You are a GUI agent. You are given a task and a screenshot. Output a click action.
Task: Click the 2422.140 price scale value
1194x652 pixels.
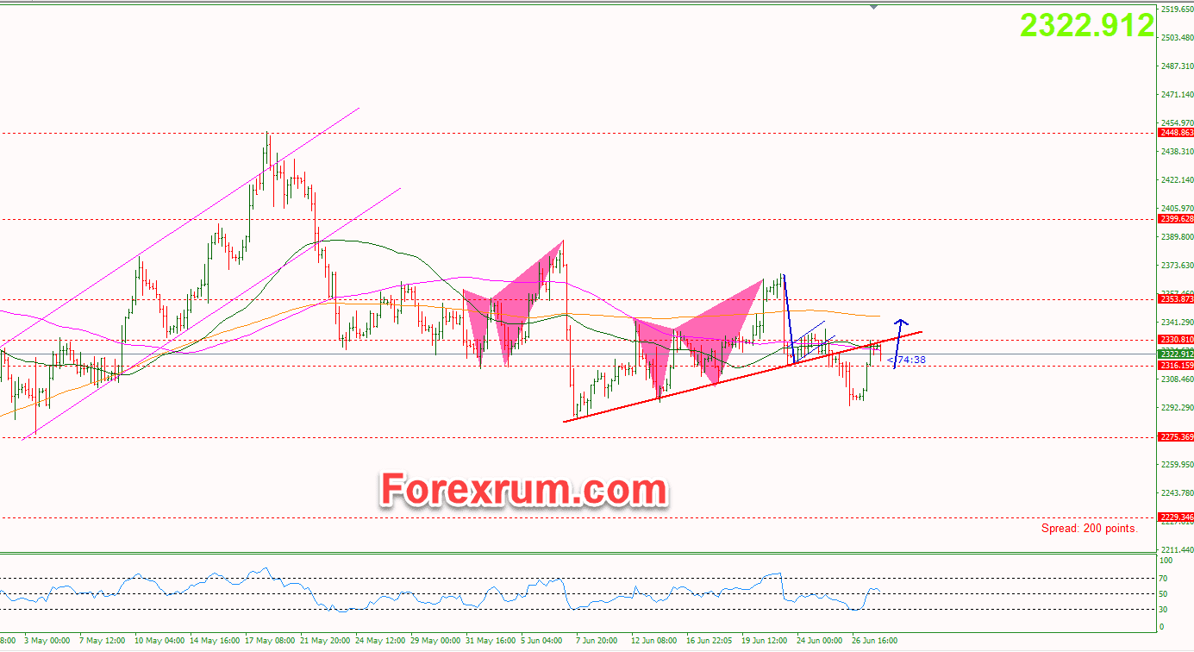pos(1178,180)
